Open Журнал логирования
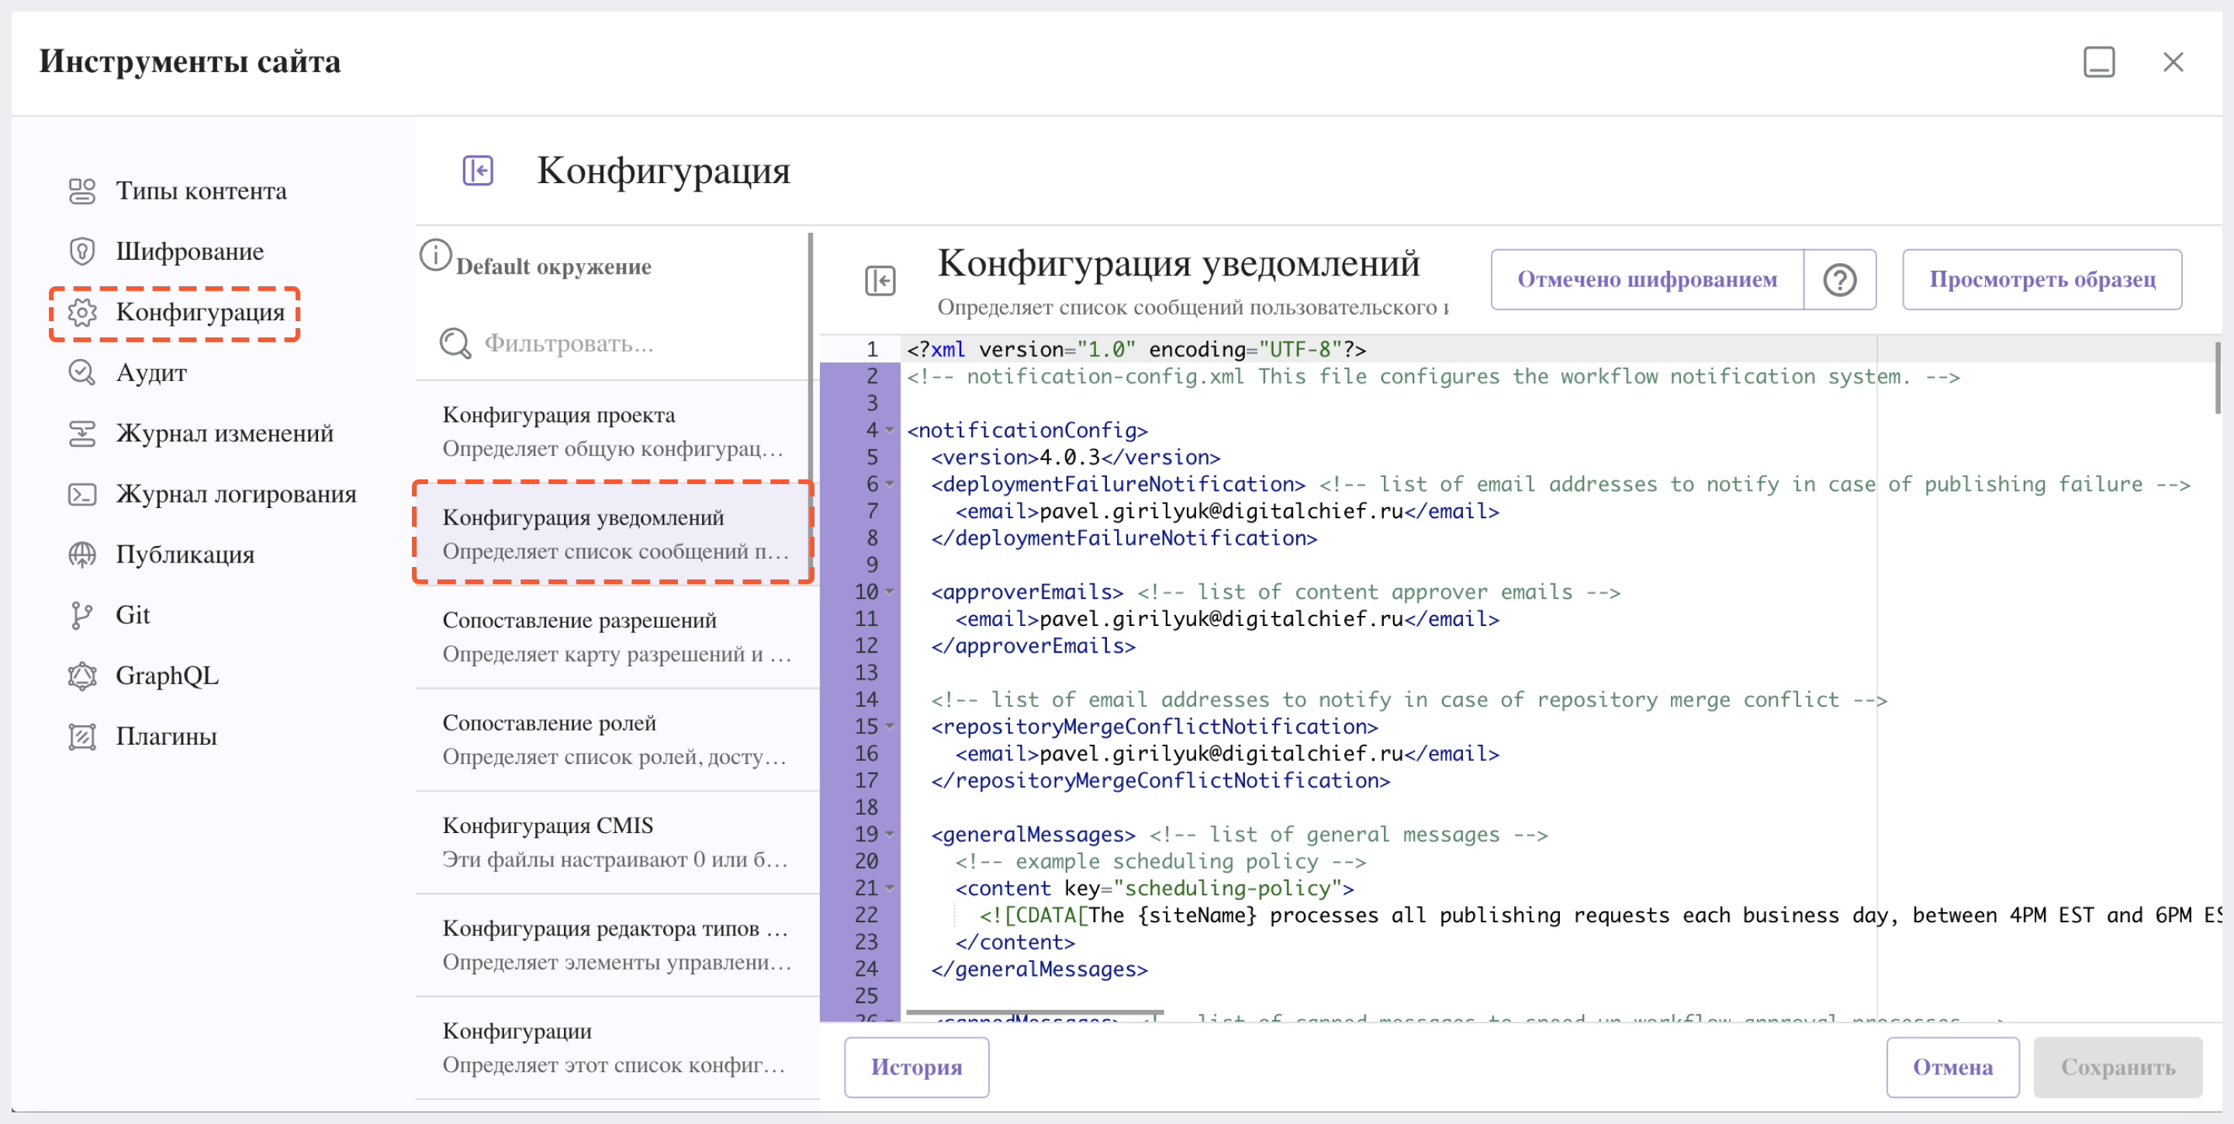The height and width of the screenshot is (1124, 2234). point(237,494)
